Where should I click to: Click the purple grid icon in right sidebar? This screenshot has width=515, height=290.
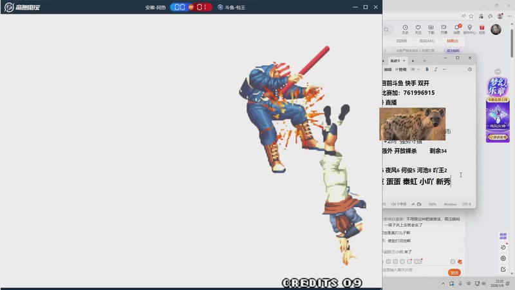point(503,236)
